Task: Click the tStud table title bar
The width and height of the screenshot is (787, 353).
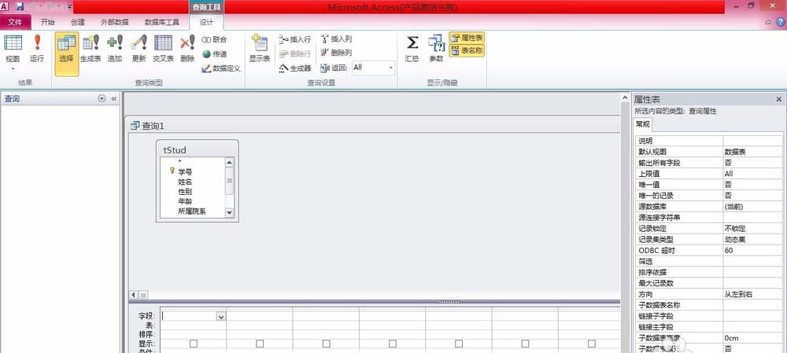Action: [198, 149]
